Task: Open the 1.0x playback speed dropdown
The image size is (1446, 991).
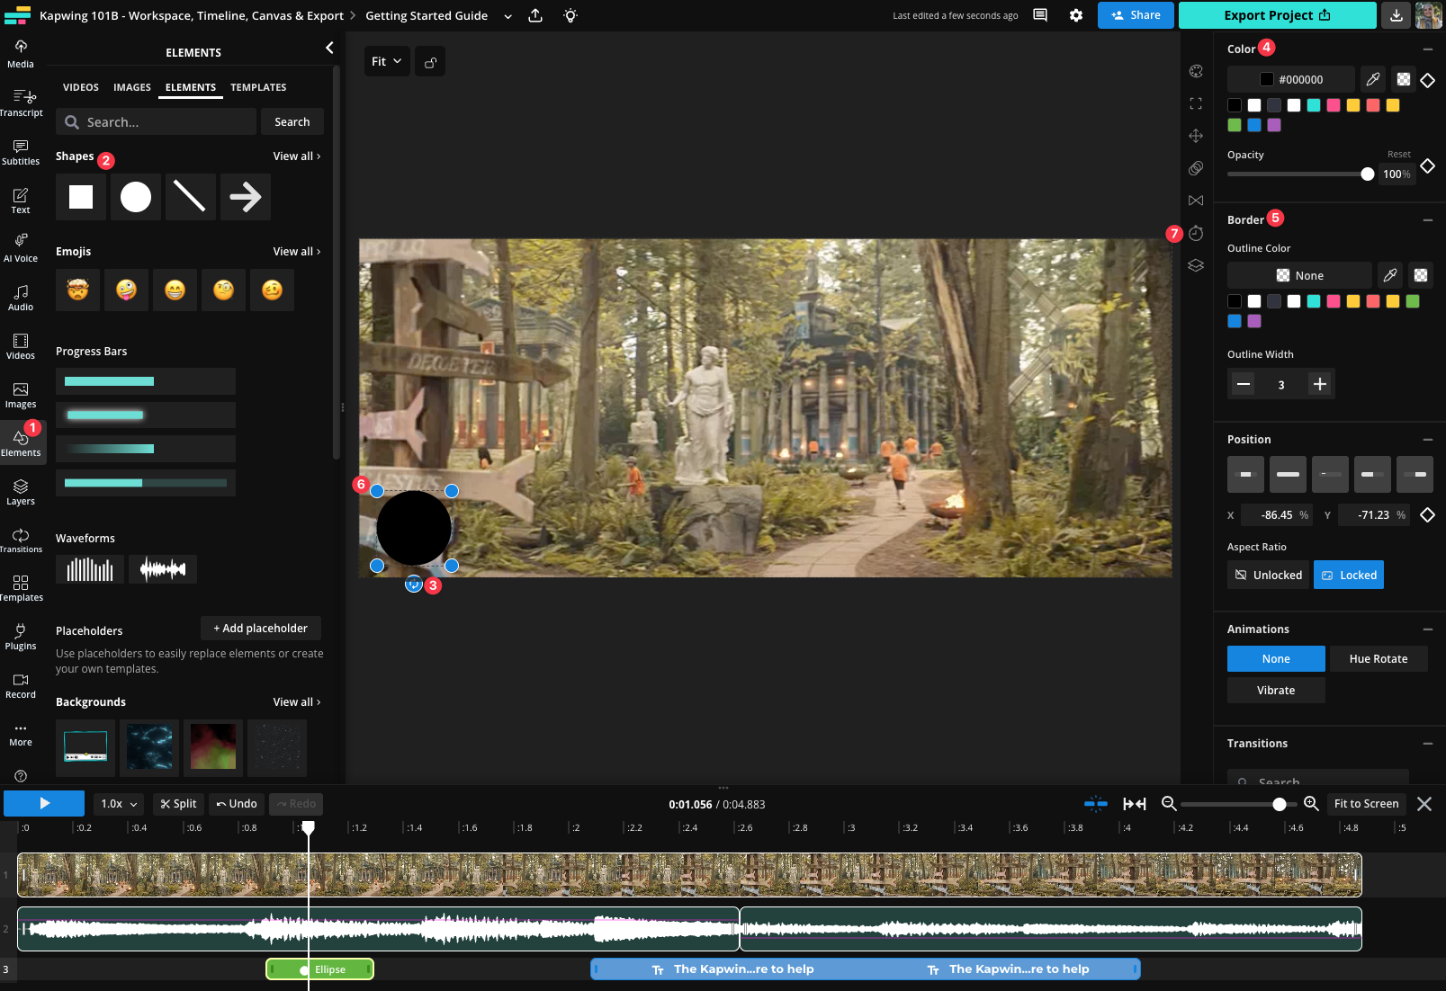Action: [x=118, y=803]
